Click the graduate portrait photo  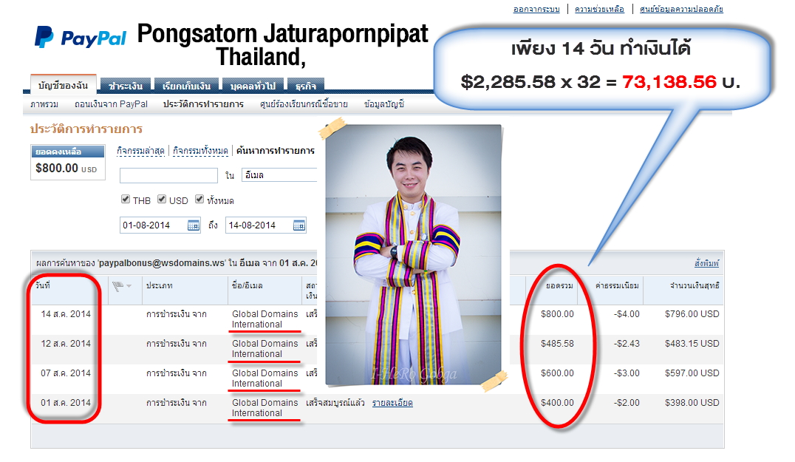pos(413,254)
